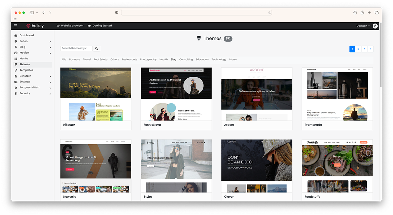Choose the Technology category filter
Screen dimensions: 393x215
[219, 60]
